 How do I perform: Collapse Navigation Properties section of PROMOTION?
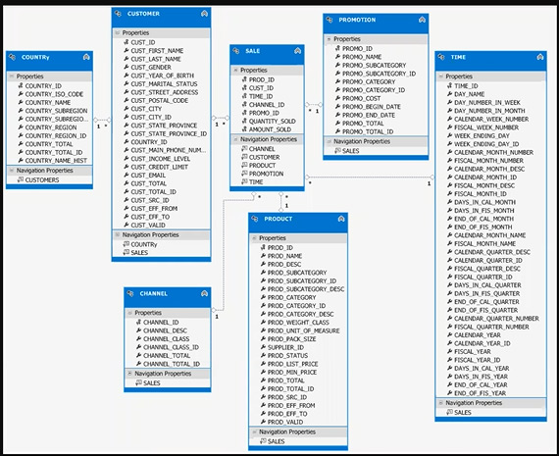[x=329, y=141]
